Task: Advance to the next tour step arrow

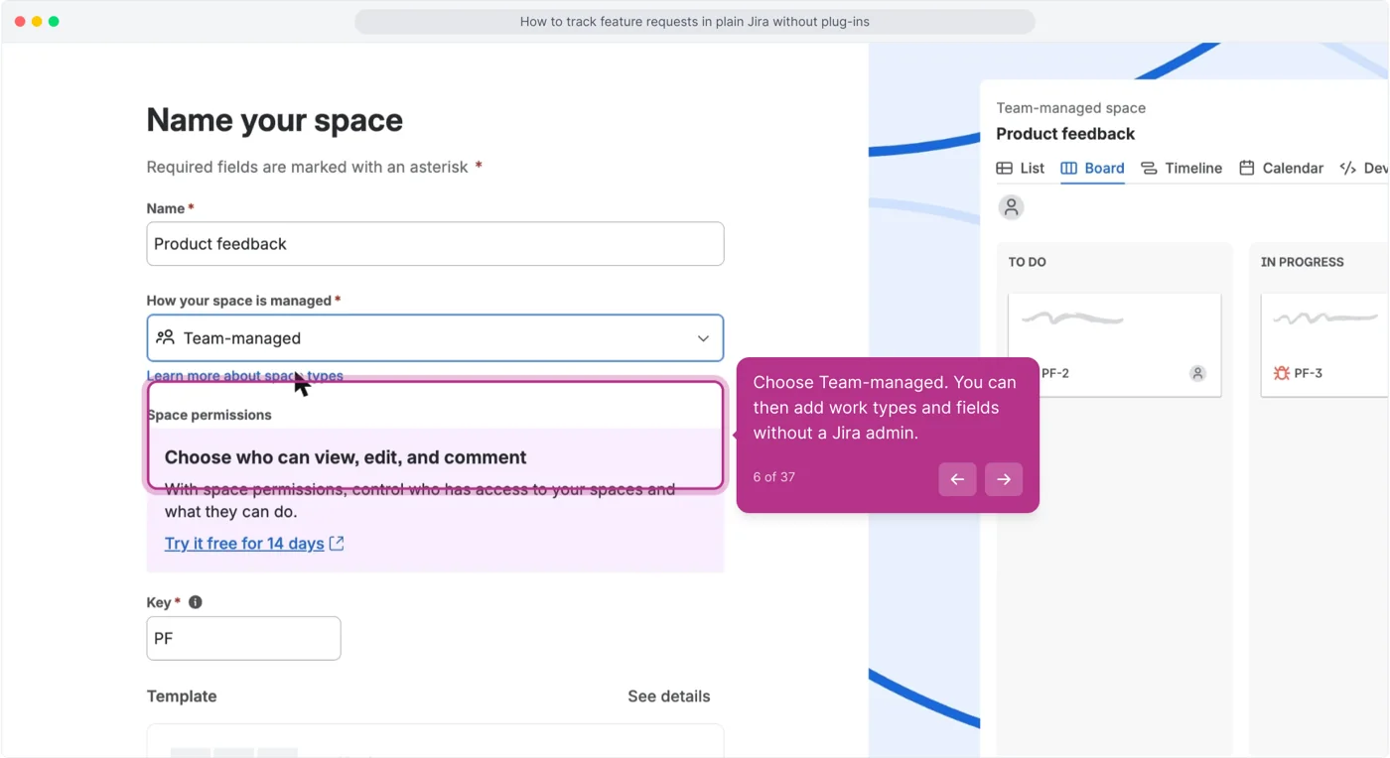Action: click(x=1004, y=479)
